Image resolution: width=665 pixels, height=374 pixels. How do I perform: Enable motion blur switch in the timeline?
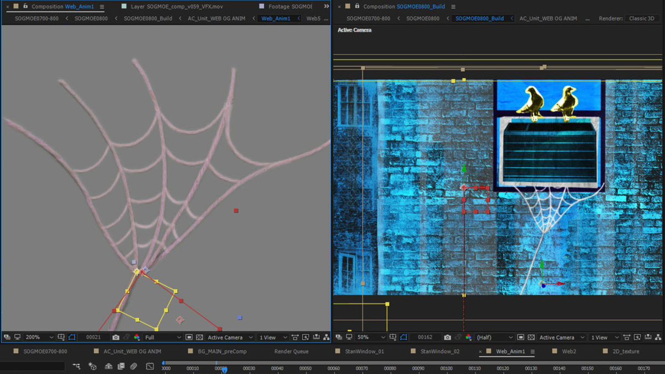click(134, 366)
